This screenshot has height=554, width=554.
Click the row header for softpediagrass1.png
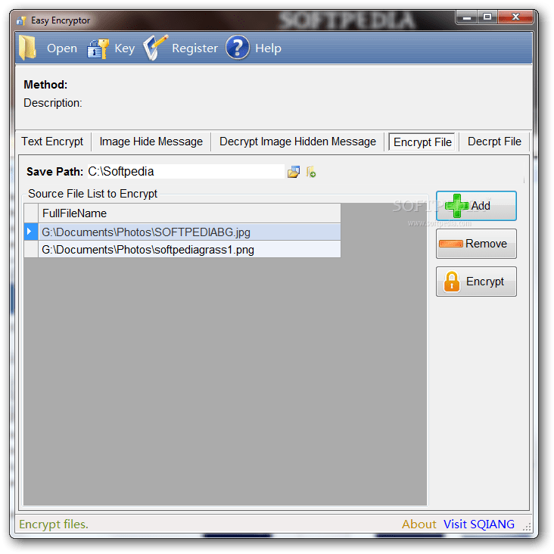click(x=31, y=250)
